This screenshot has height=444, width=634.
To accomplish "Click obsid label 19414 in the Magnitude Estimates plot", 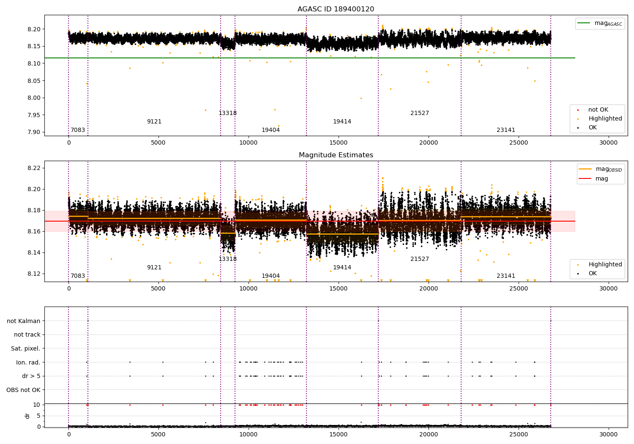I will (x=342, y=267).
